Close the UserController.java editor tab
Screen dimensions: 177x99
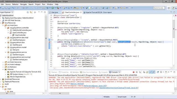81,12
